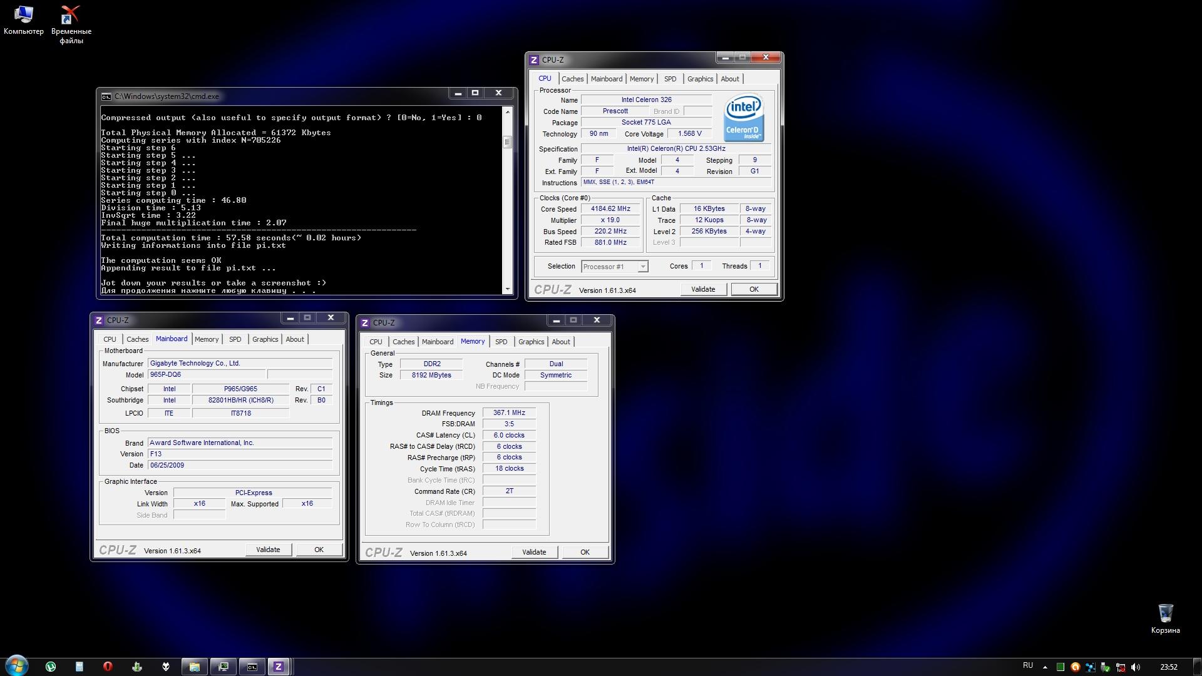Click the Memory Size value 8192 MBytes
1202x676 pixels.
point(431,376)
